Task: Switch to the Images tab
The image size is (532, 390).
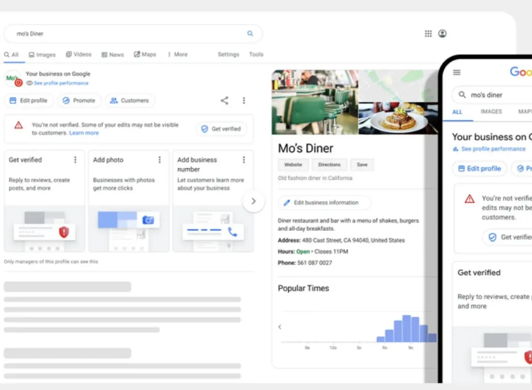Action: point(42,54)
